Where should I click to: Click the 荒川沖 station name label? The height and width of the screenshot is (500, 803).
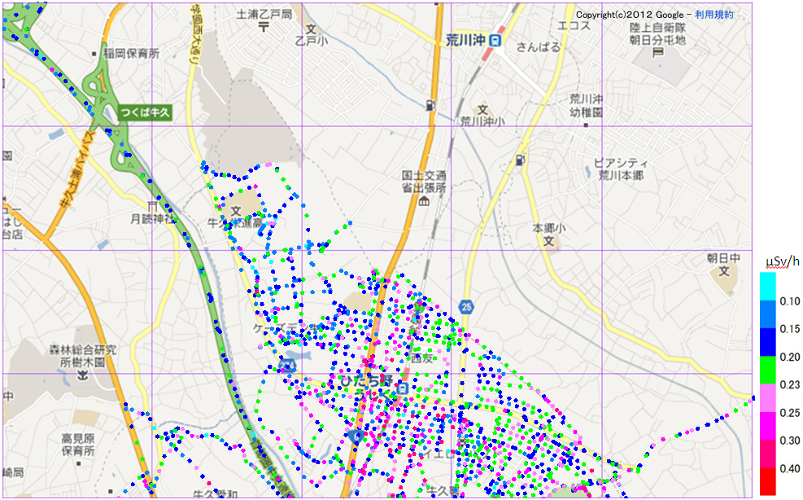point(465,41)
